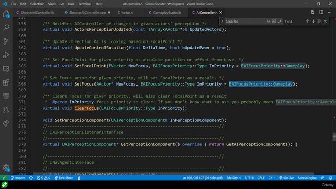This screenshot has height=189, width=336.
Task: Open the Manage gear menu
Action: tap(6, 168)
